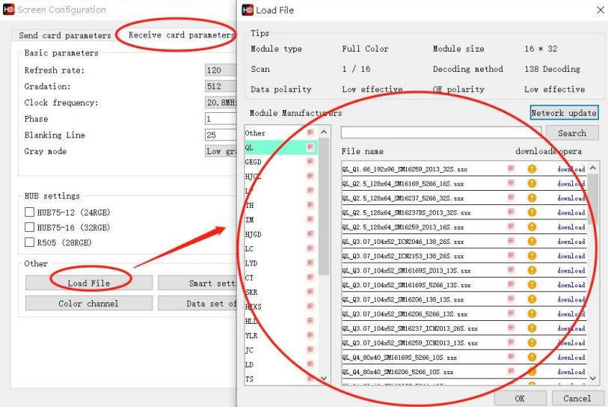Click the manufacturer list scroll-up arrow
Viewport: 608px width, 407px height.
[324, 132]
